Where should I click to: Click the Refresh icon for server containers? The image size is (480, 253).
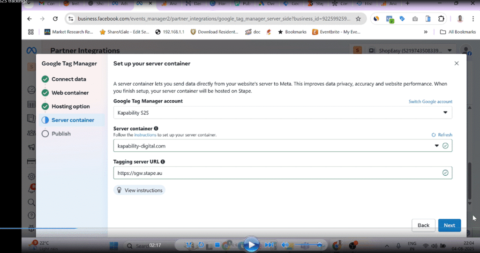(434, 135)
